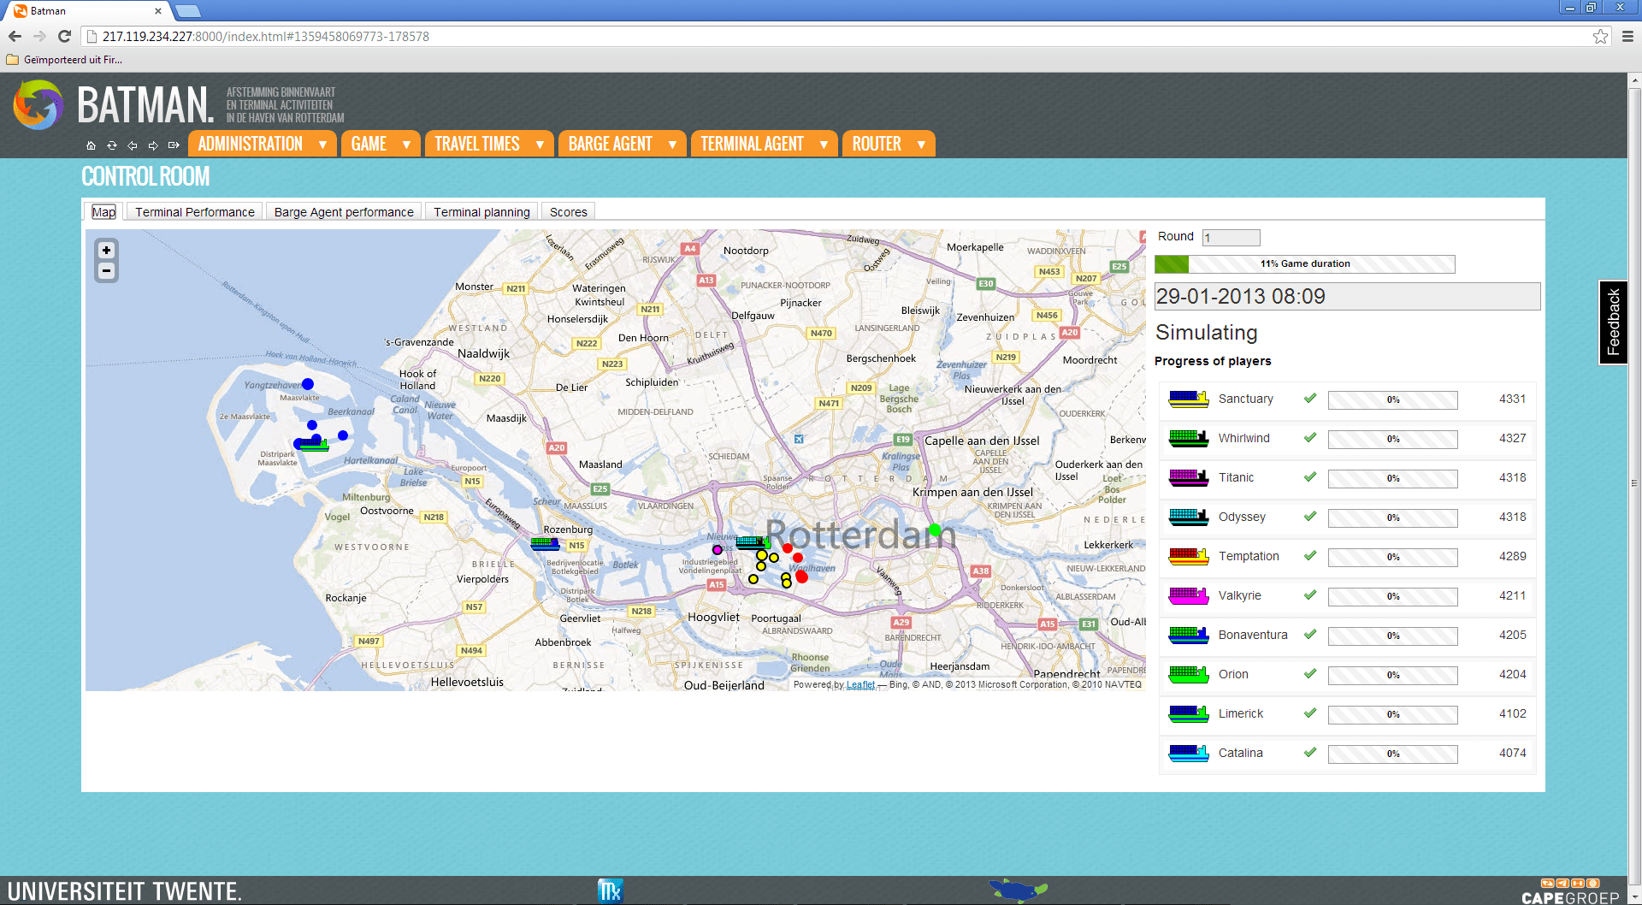Viewport: 1642px width, 905px height.
Task: Click the Titanic barge icon
Action: click(x=1189, y=477)
